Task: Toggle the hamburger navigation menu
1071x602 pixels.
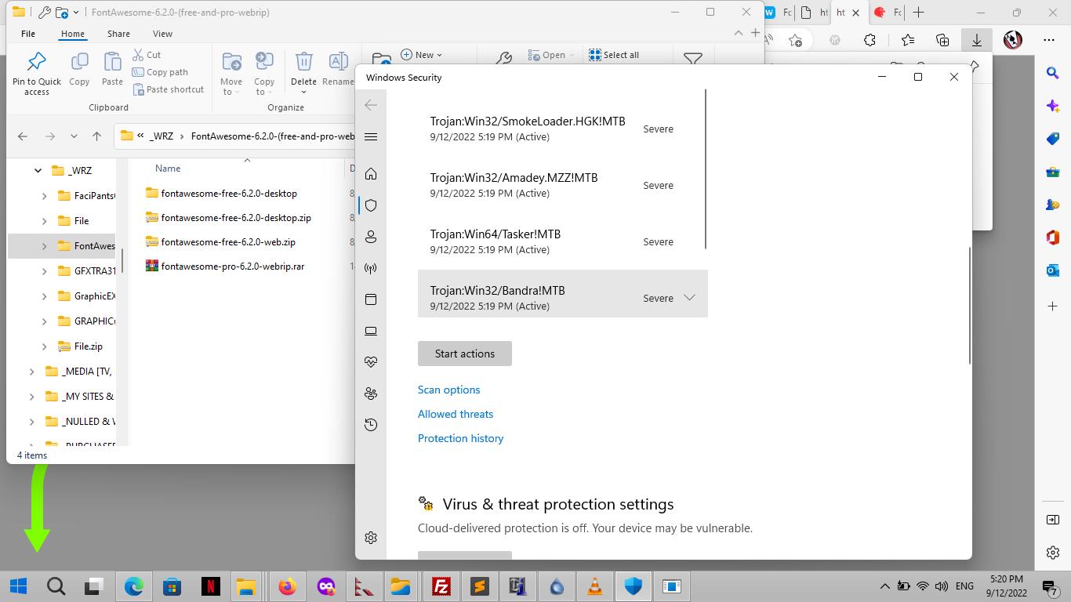Action: click(x=371, y=136)
